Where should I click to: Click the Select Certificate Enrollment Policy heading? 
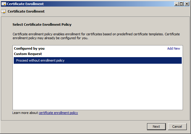click(x=42, y=25)
